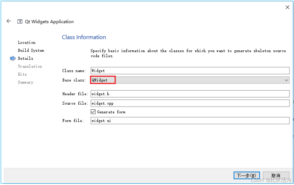Select the Summary step in the sidebar
Screen dimensions: 294x185
click(x=25, y=82)
